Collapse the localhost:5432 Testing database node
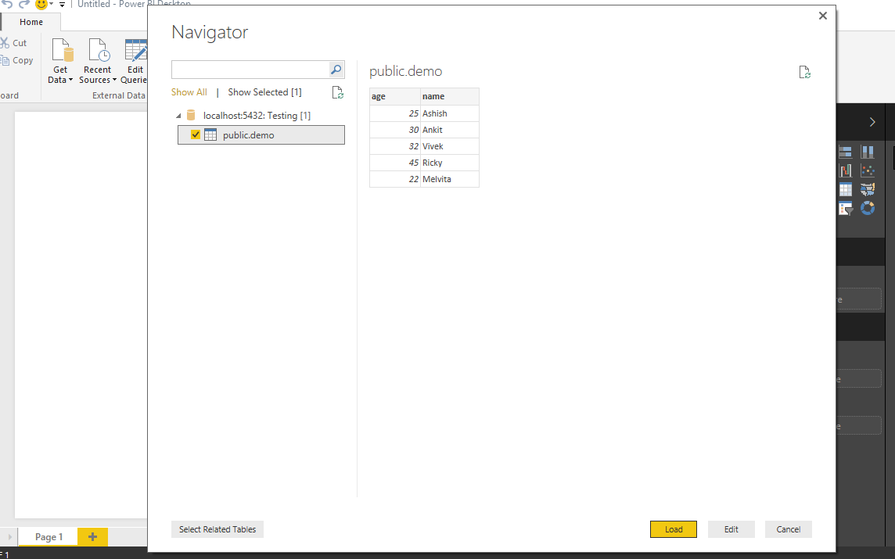This screenshot has width=895, height=559. click(178, 116)
